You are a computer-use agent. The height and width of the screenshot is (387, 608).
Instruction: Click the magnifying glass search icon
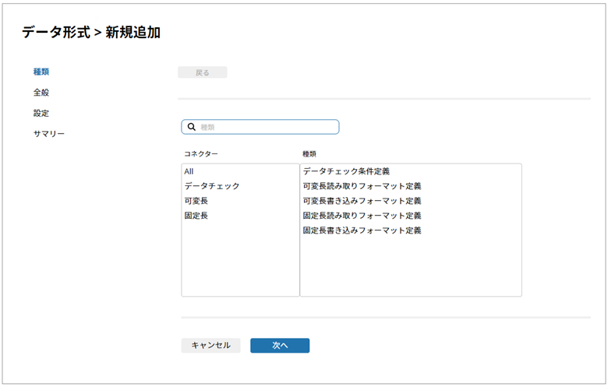(191, 127)
